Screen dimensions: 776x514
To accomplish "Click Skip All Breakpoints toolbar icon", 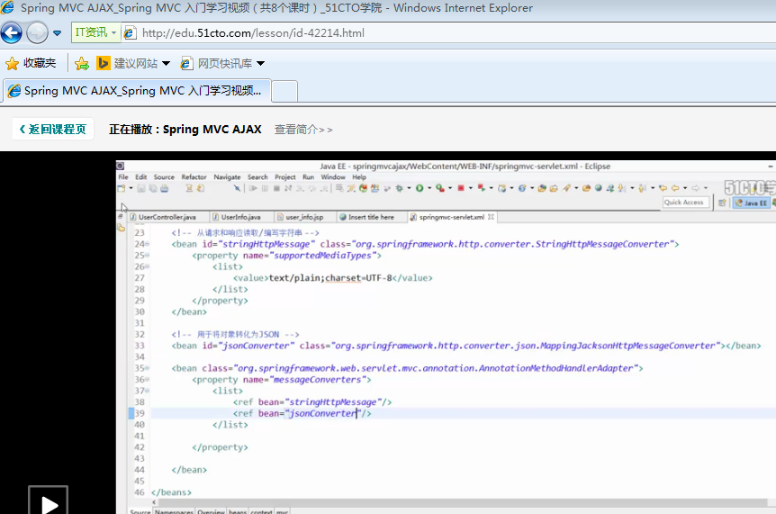I will [237, 188].
